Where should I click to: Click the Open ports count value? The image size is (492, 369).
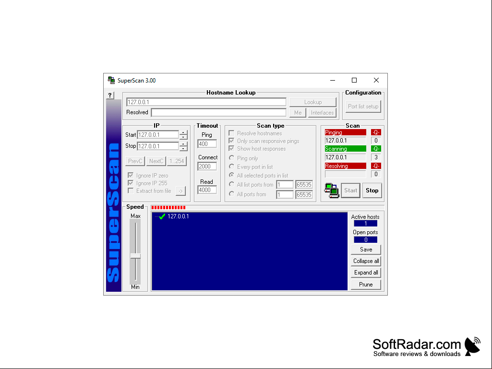[366, 240]
